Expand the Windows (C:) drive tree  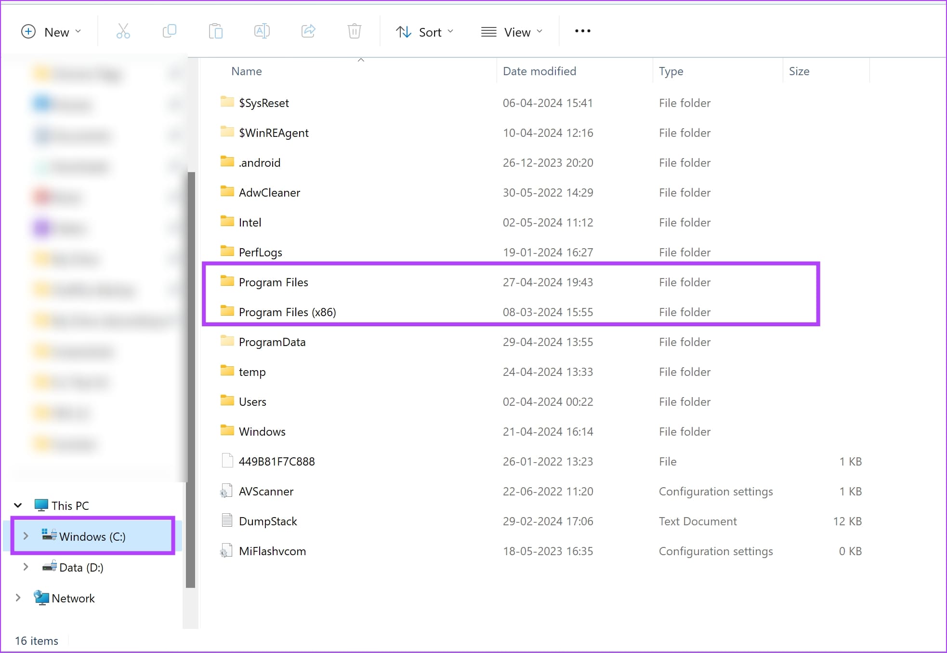(x=26, y=536)
